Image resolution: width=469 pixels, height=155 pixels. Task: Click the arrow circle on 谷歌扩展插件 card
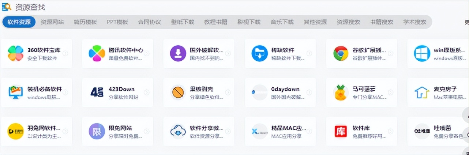(x=390, y=54)
